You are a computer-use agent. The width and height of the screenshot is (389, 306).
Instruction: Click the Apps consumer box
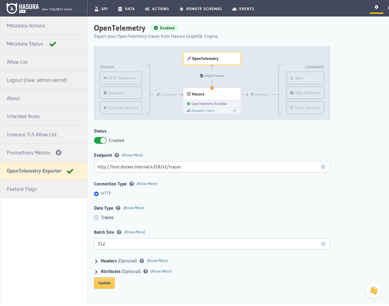pyautogui.click(x=305, y=78)
